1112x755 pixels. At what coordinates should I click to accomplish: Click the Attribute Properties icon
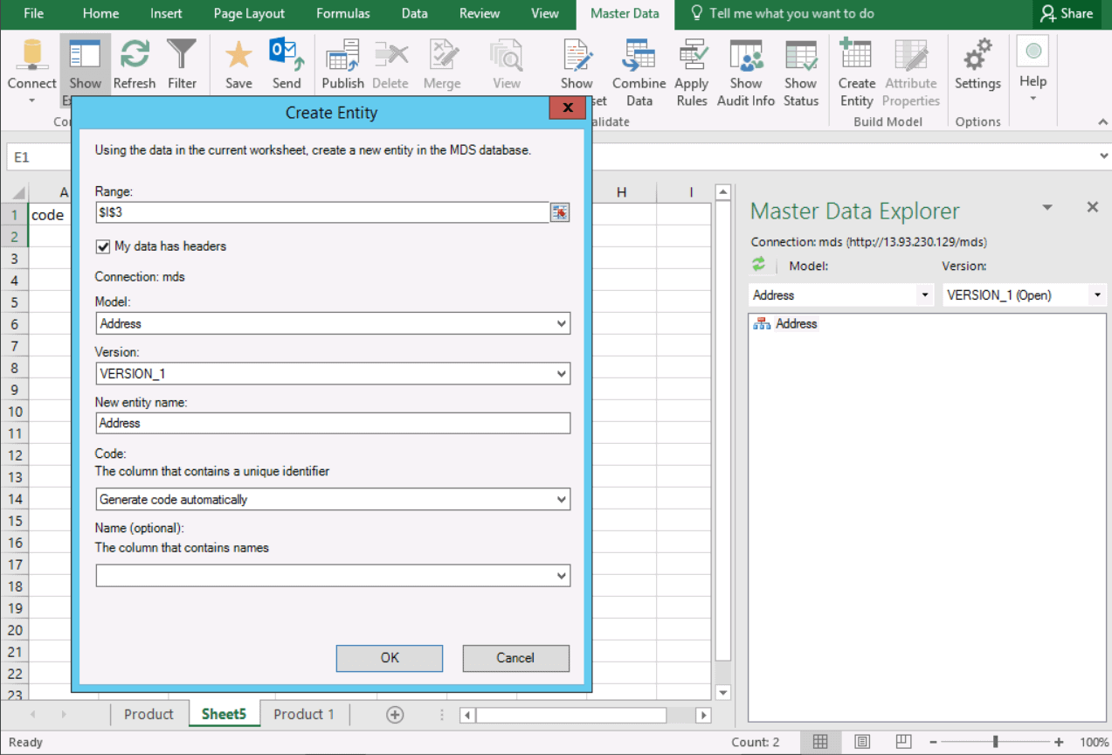pyautogui.click(x=911, y=54)
